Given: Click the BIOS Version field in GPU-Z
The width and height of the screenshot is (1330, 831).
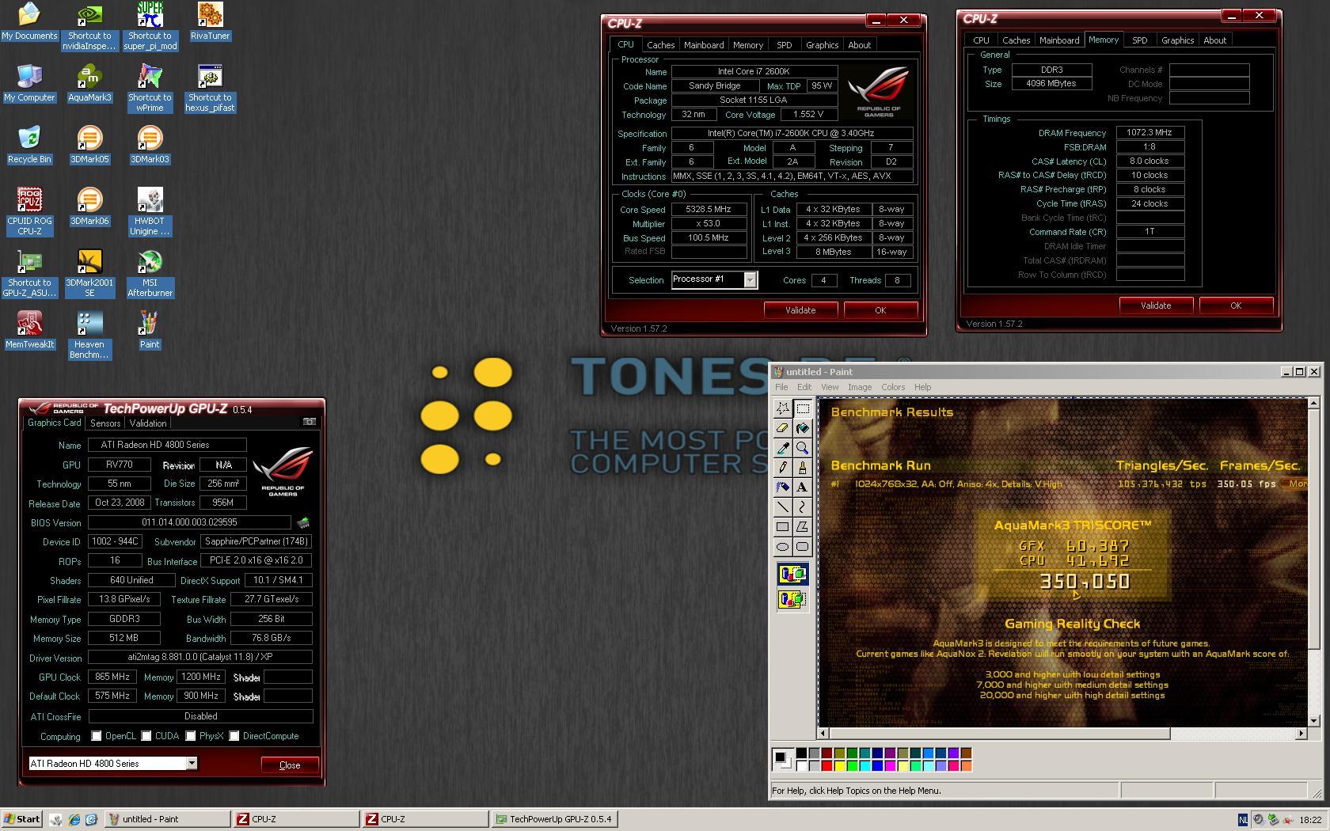Looking at the screenshot, I should click(189, 522).
